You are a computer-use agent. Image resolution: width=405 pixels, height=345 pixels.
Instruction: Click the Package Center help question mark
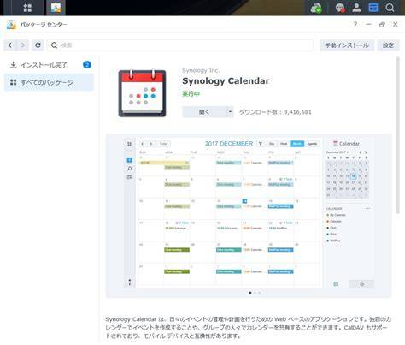(355, 24)
